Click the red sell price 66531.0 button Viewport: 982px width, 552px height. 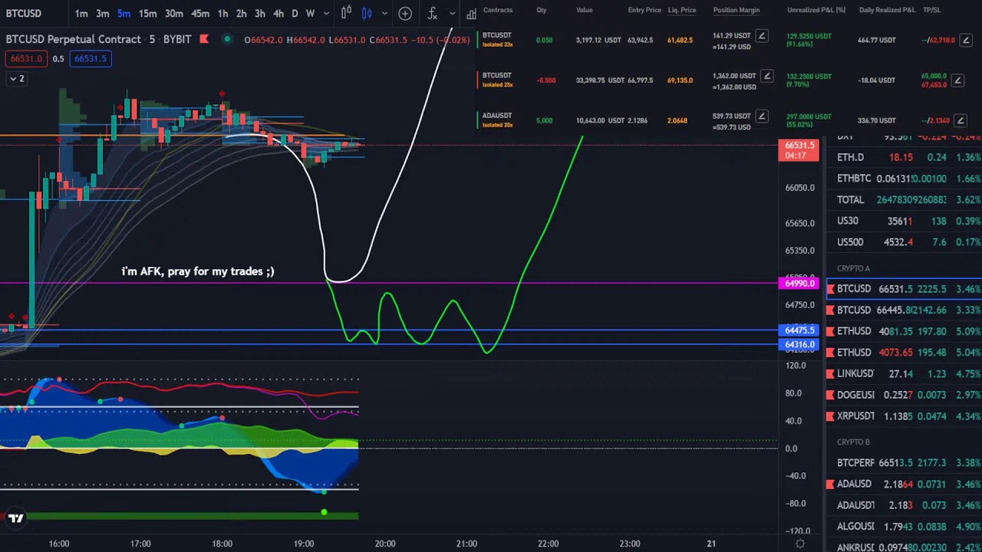pos(25,59)
